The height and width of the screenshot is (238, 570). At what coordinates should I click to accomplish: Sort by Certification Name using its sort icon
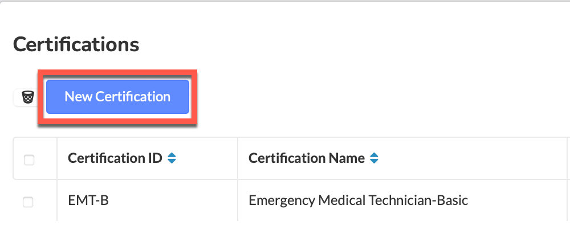coord(374,158)
